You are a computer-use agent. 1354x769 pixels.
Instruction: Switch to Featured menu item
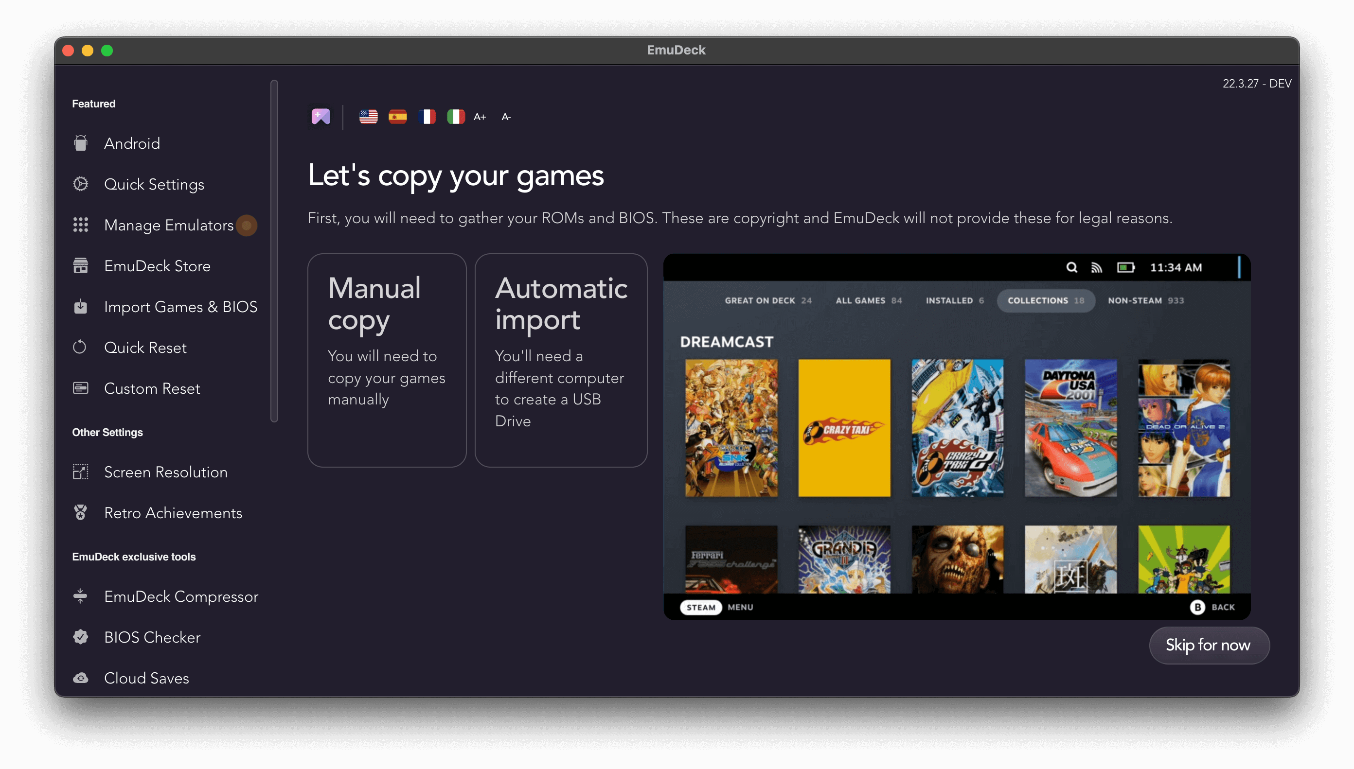tap(94, 103)
